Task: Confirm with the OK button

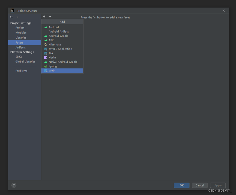Action: (x=181, y=185)
